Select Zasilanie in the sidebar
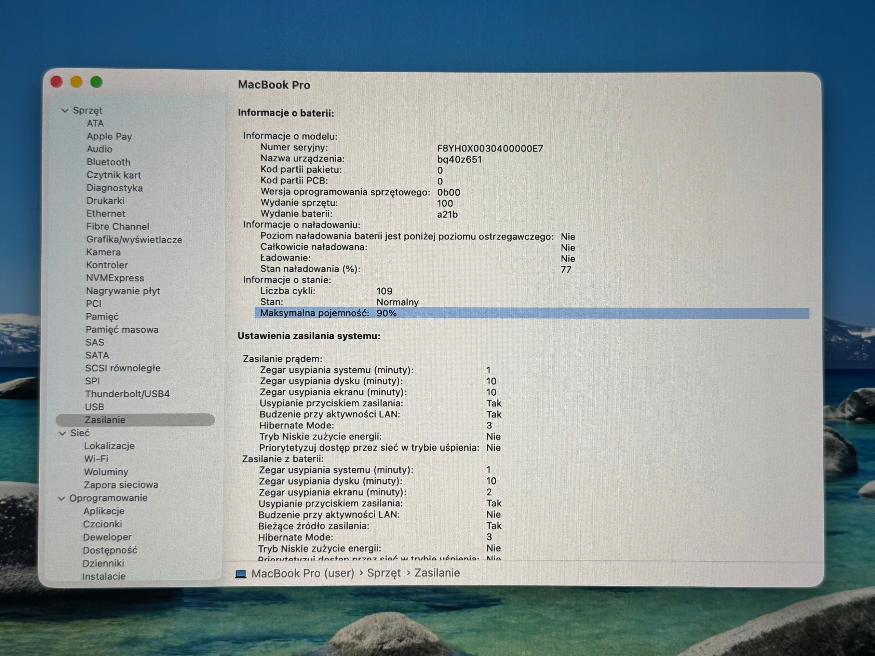This screenshot has width=875, height=656. click(135, 420)
